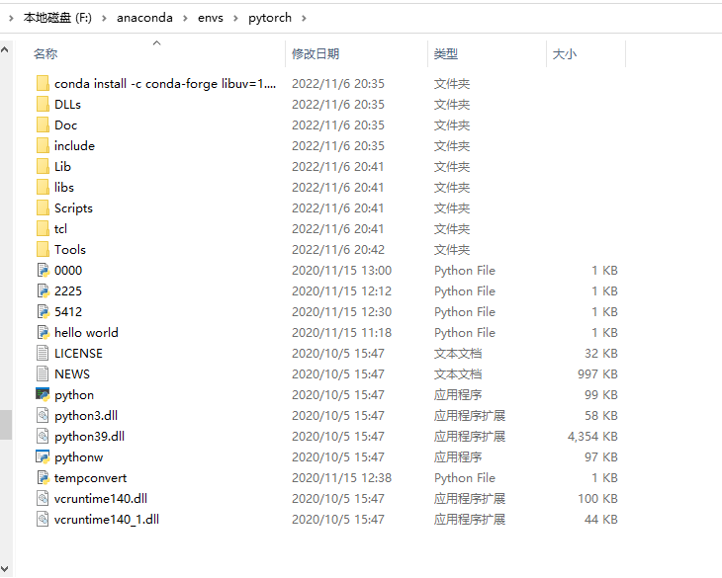
Task: Click the libs folder icon
Action: click(x=43, y=187)
